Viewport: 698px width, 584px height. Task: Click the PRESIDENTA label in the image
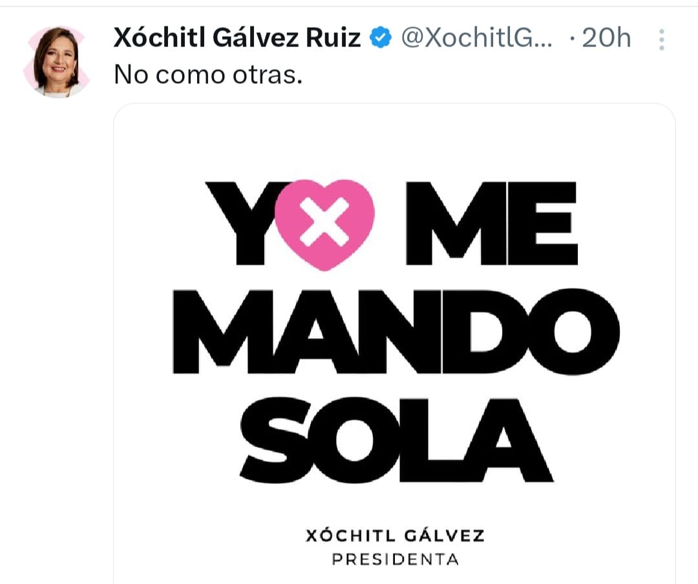[x=395, y=559]
